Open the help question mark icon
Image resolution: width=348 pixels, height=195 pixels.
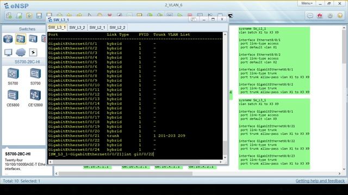pyautogui.click(x=340, y=16)
